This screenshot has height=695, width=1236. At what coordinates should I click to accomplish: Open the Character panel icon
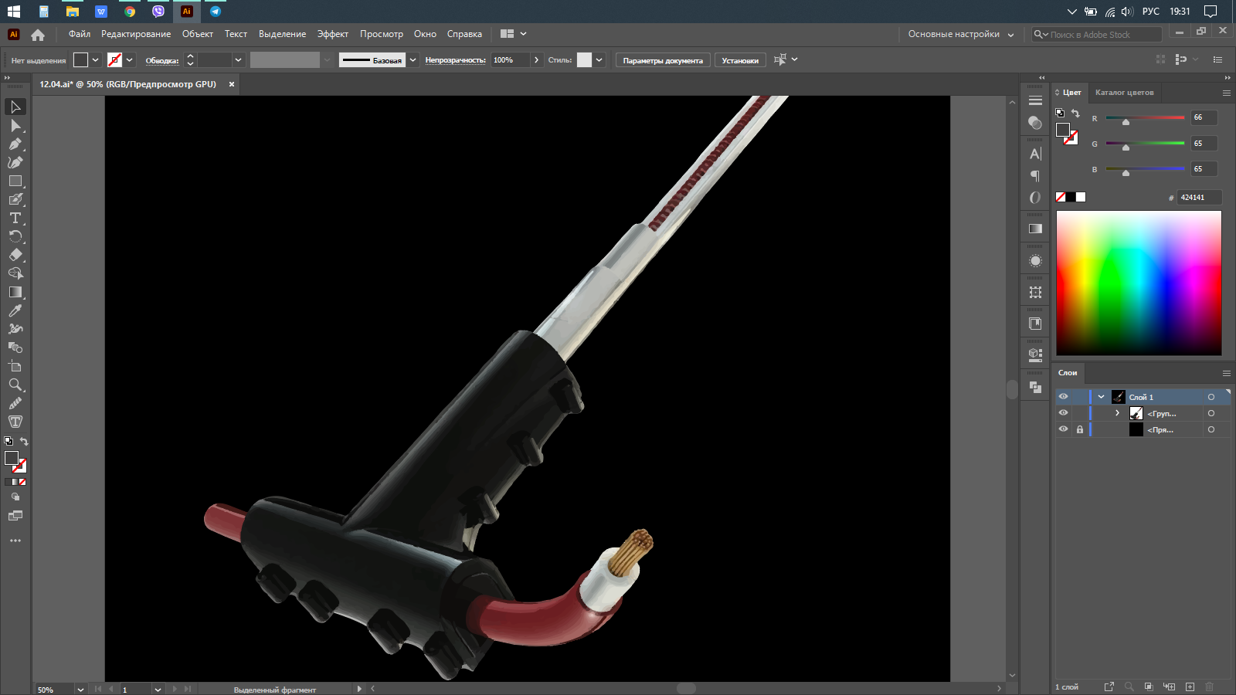coord(1036,154)
